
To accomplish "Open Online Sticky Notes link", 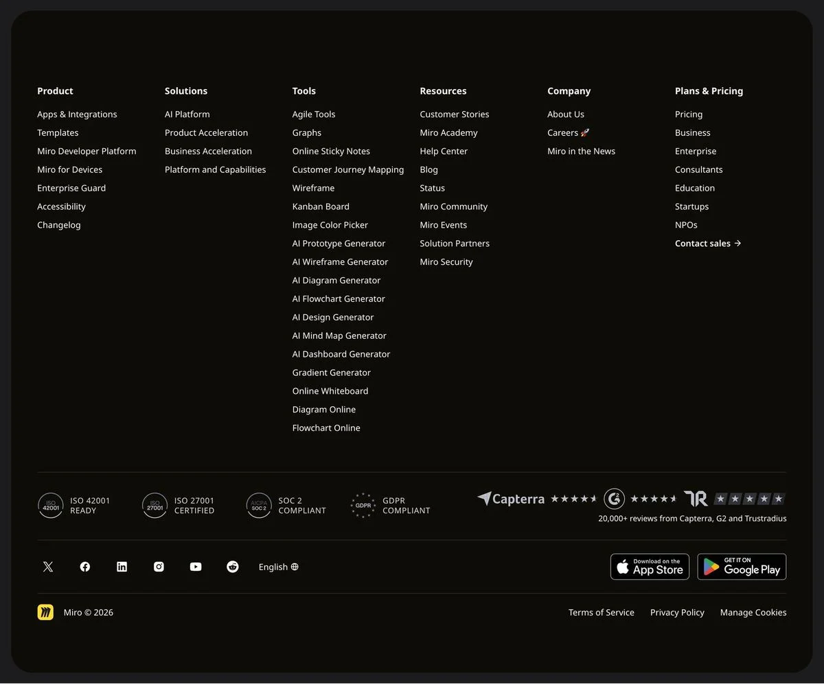I will point(331,152).
